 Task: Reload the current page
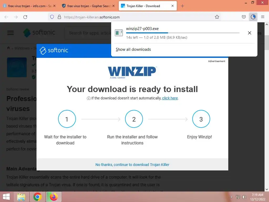click(x=25, y=17)
